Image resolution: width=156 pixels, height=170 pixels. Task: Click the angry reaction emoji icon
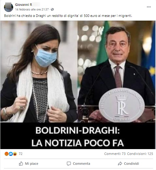6,154
